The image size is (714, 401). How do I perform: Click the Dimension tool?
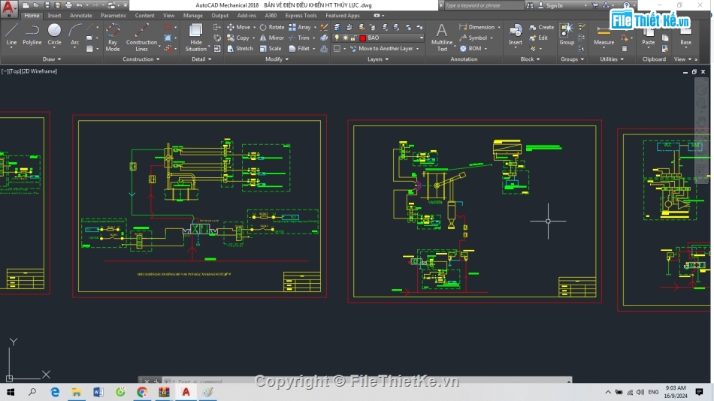pyautogui.click(x=477, y=27)
